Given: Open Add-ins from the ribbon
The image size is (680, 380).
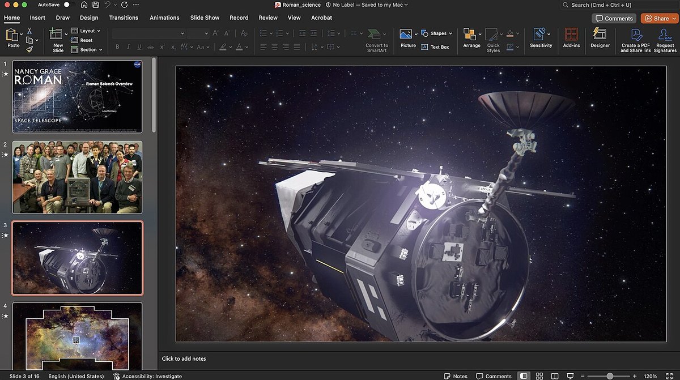Looking at the screenshot, I should (571, 39).
